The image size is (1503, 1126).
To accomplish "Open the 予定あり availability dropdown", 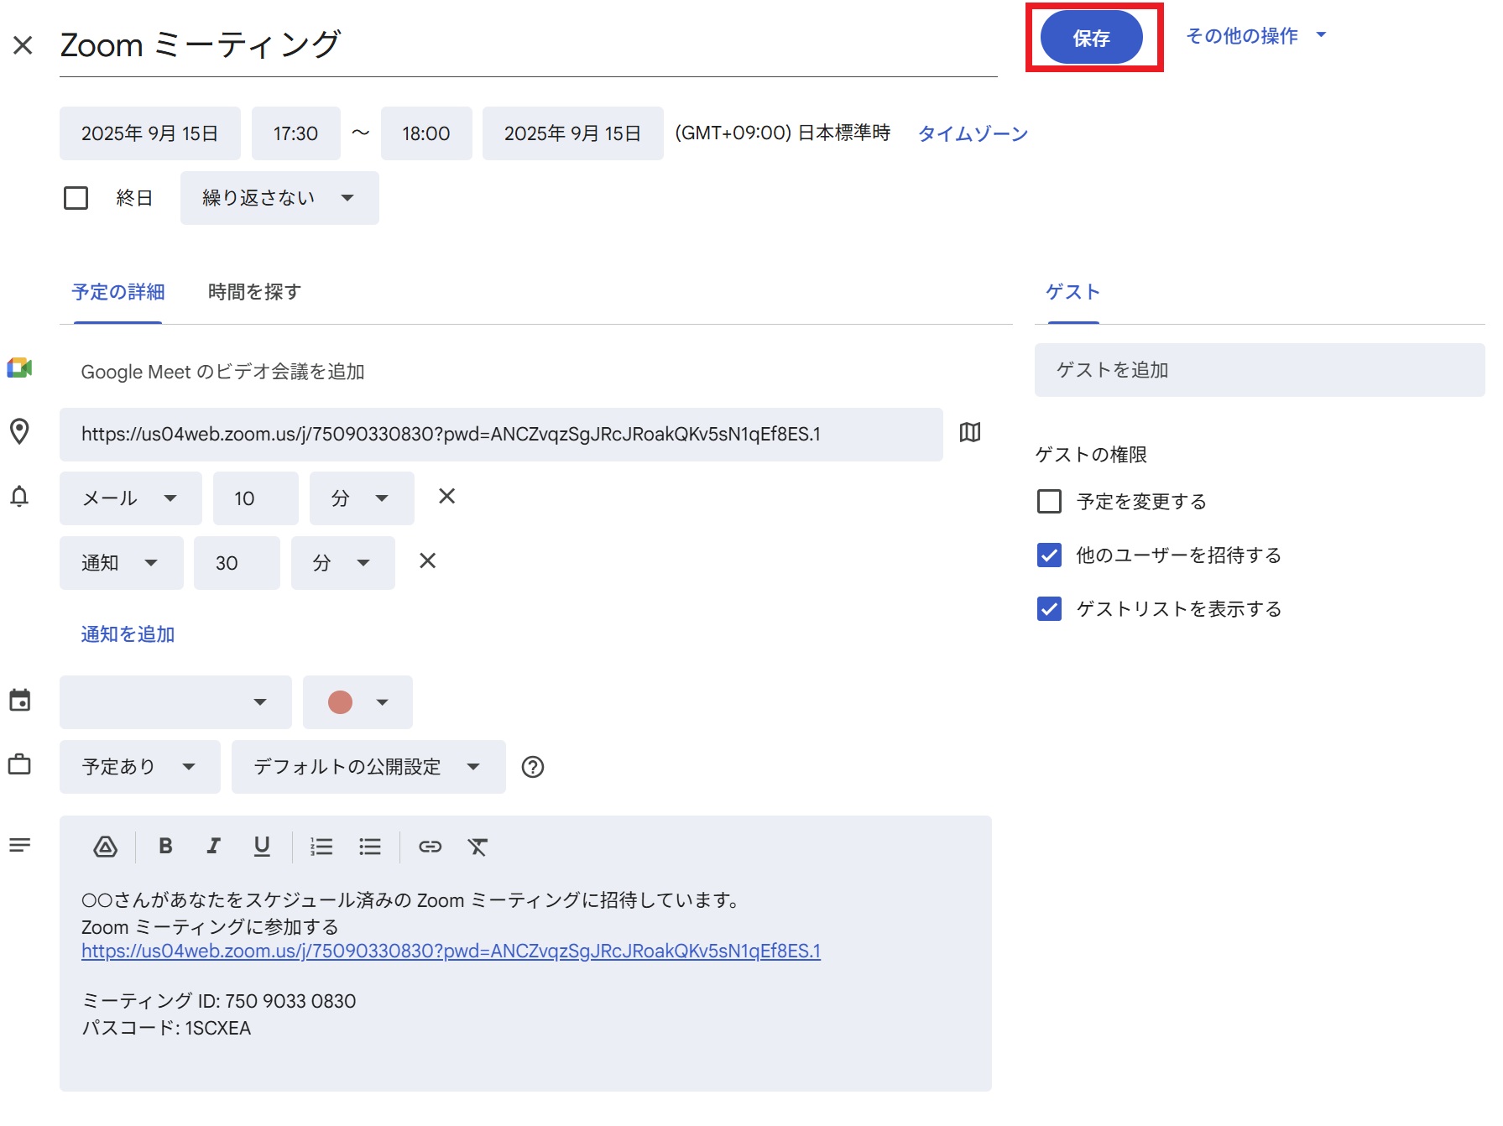I will tap(139, 767).
